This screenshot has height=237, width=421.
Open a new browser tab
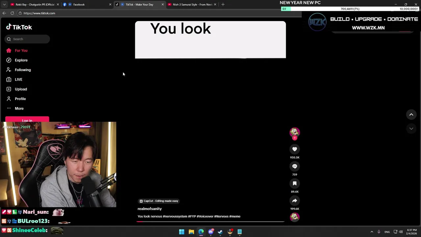click(x=223, y=4)
